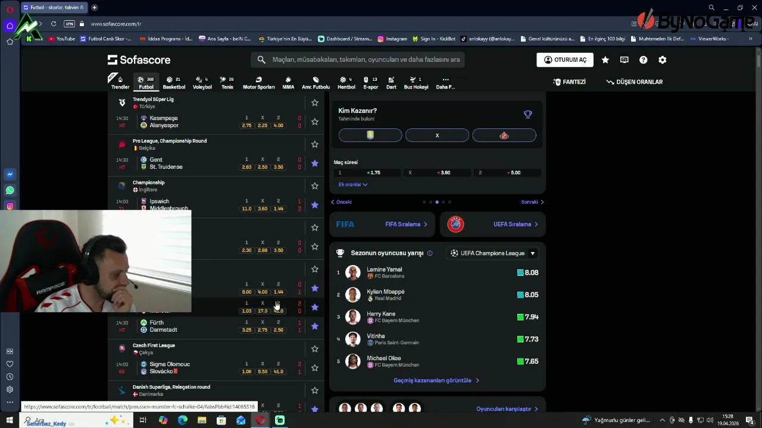Open the Trendler sports category
This screenshot has width=762, height=428.
(120, 83)
